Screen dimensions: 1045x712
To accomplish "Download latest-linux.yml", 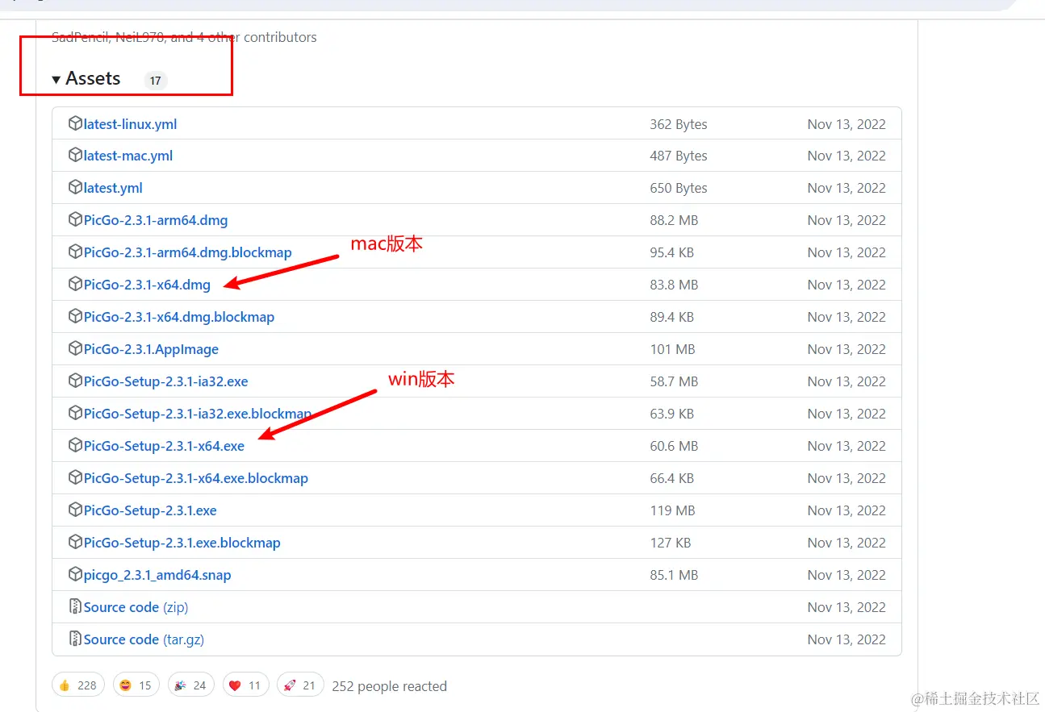I will coord(130,124).
